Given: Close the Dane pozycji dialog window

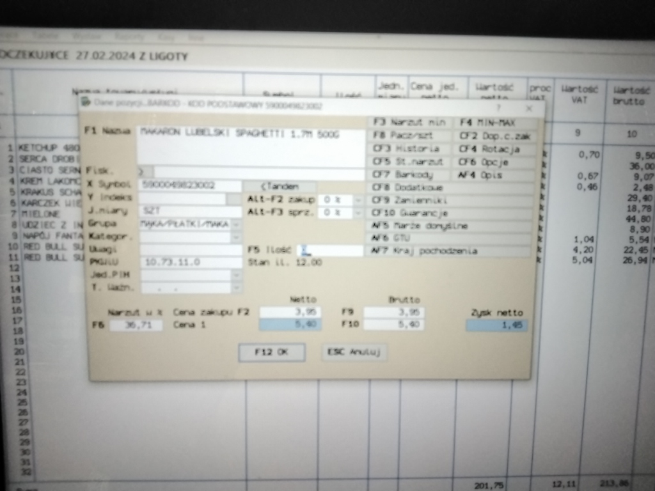Looking at the screenshot, I should click(x=528, y=108).
